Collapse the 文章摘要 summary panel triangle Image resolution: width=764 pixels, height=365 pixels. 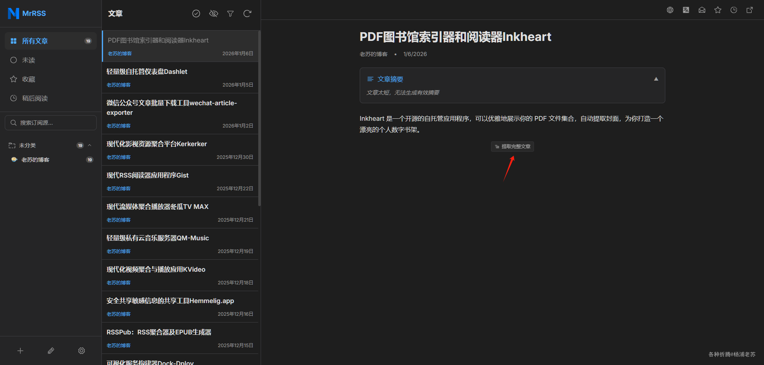(656, 79)
